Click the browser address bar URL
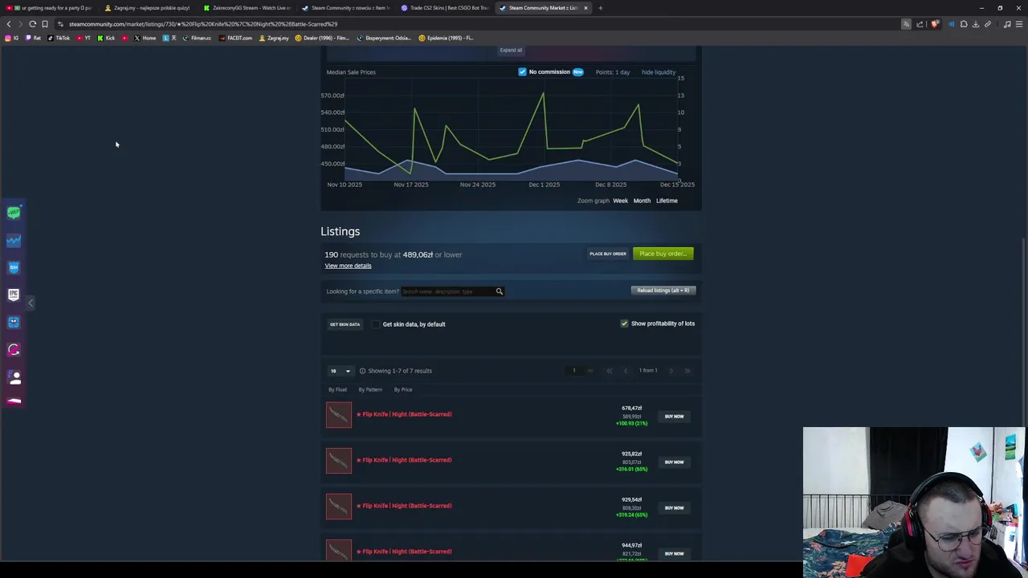Image resolution: width=1028 pixels, height=578 pixels. tap(203, 24)
